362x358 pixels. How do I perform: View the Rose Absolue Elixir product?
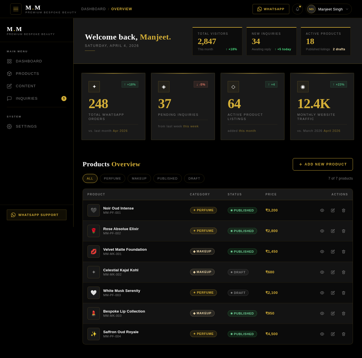click(322, 231)
